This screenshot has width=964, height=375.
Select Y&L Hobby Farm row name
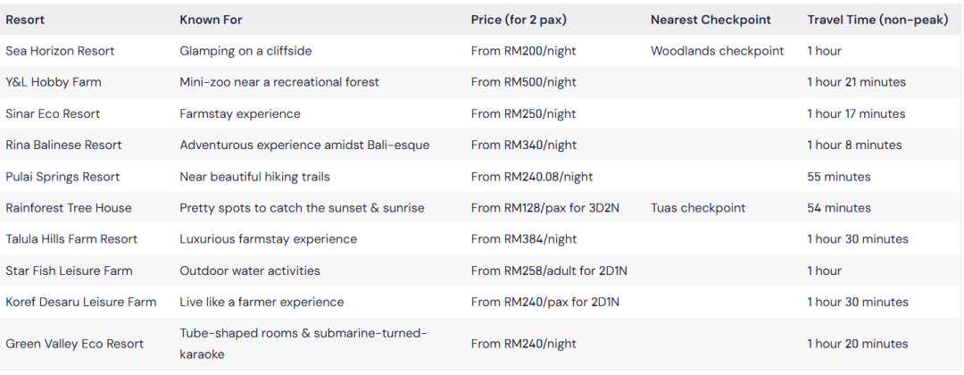point(54,82)
